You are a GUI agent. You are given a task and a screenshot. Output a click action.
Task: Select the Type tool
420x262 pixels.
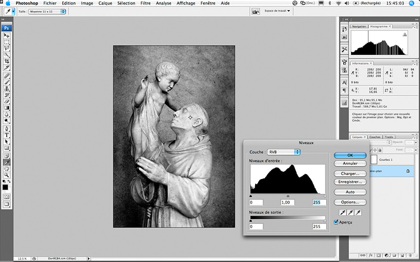[x=6, y=135]
